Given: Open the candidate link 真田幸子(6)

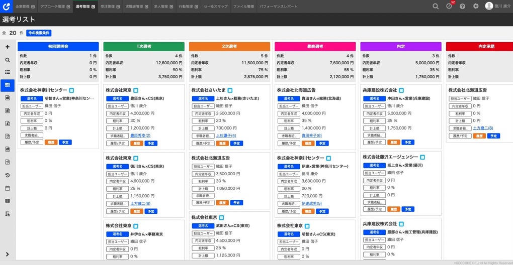Looking at the screenshot, I should coord(312,136).
